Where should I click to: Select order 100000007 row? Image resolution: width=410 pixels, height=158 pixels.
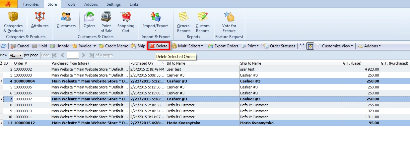click(205, 99)
